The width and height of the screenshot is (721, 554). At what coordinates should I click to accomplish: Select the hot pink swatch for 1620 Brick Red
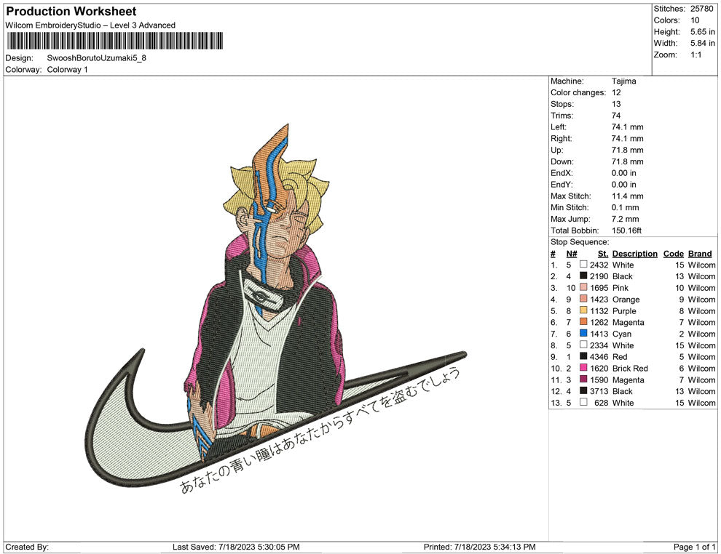click(x=583, y=368)
